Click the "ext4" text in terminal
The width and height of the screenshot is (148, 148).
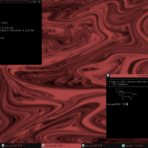(x=2, y=38)
